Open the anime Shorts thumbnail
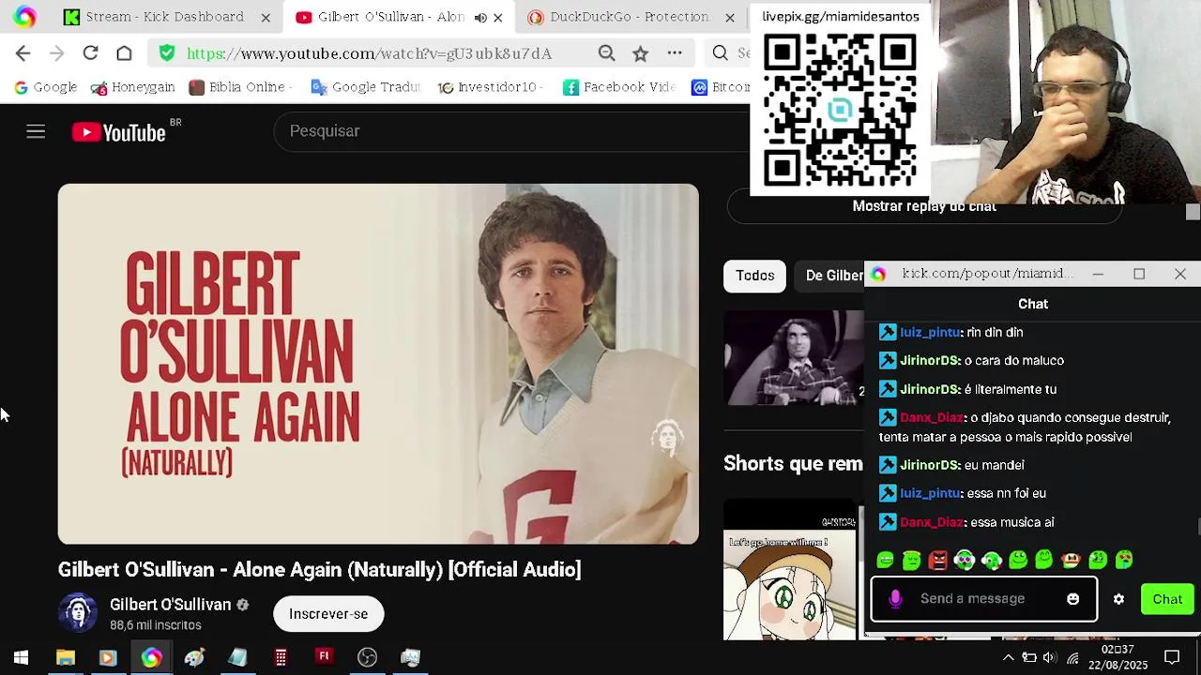The image size is (1201, 675). [x=790, y=571]
